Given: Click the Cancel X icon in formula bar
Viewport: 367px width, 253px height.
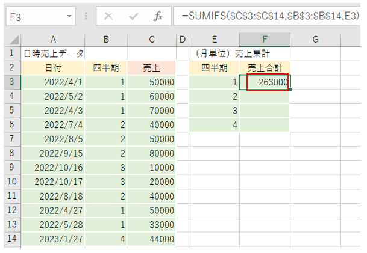Looking at the screenshot, I should tap(108, 17).
